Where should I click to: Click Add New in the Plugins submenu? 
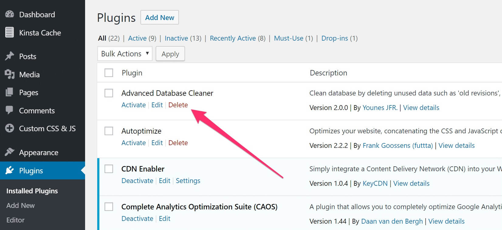click(x=20, y=205)
